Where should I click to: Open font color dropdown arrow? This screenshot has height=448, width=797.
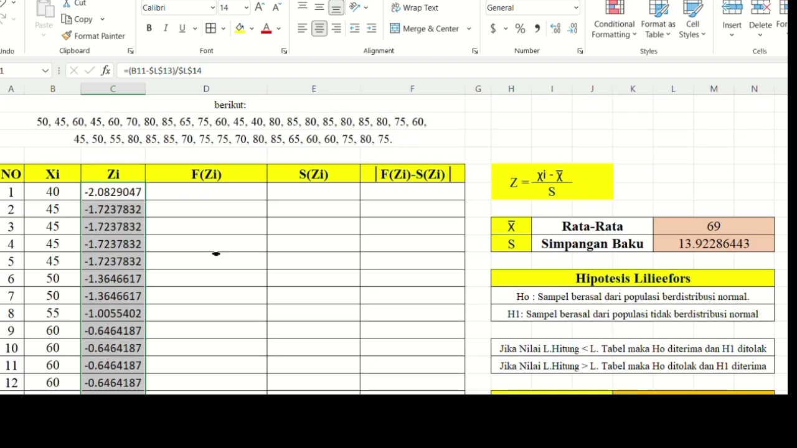click(278, 29)
